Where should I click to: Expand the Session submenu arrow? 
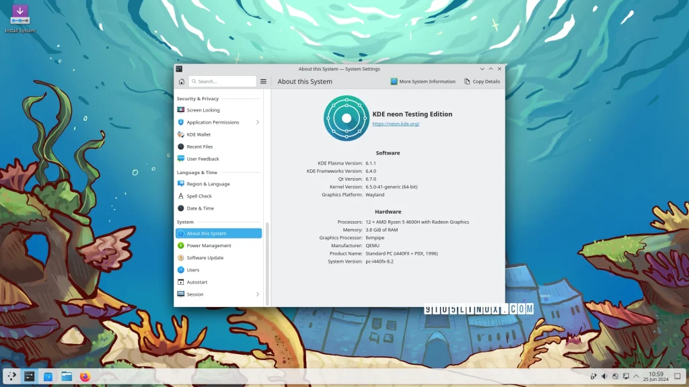point(257,294)
